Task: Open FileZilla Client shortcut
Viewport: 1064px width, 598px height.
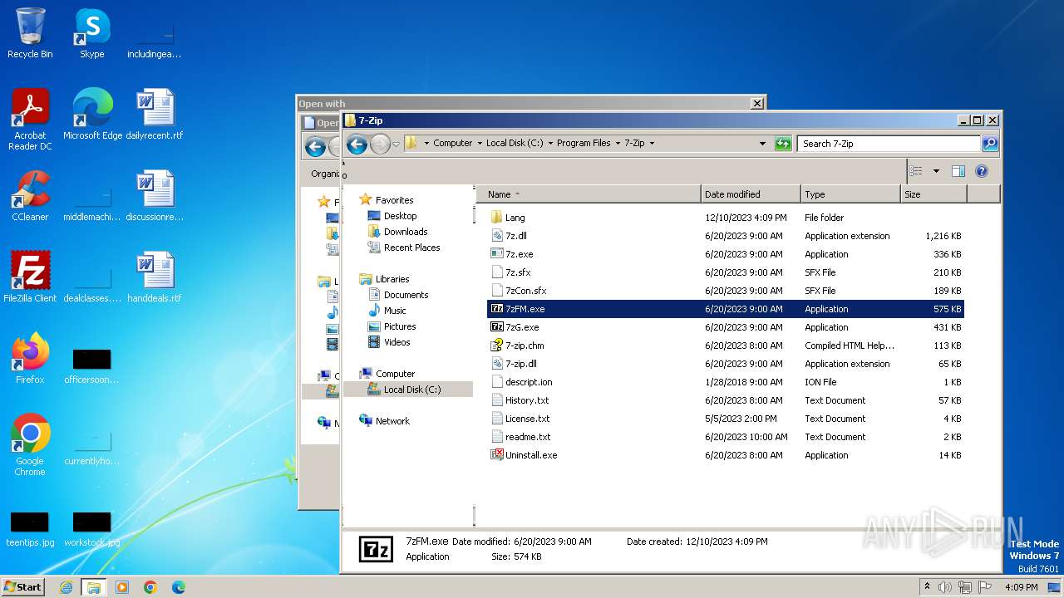Action: (30, 277)
